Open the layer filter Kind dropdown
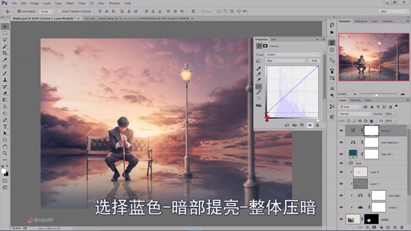411x231 pixels. click(x=350, y=107)
